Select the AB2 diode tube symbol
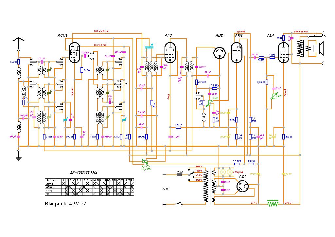Screen dimensions: 335x237 pos(220,53)
